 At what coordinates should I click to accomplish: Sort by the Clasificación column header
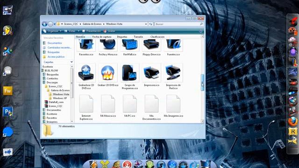point(157,37)
